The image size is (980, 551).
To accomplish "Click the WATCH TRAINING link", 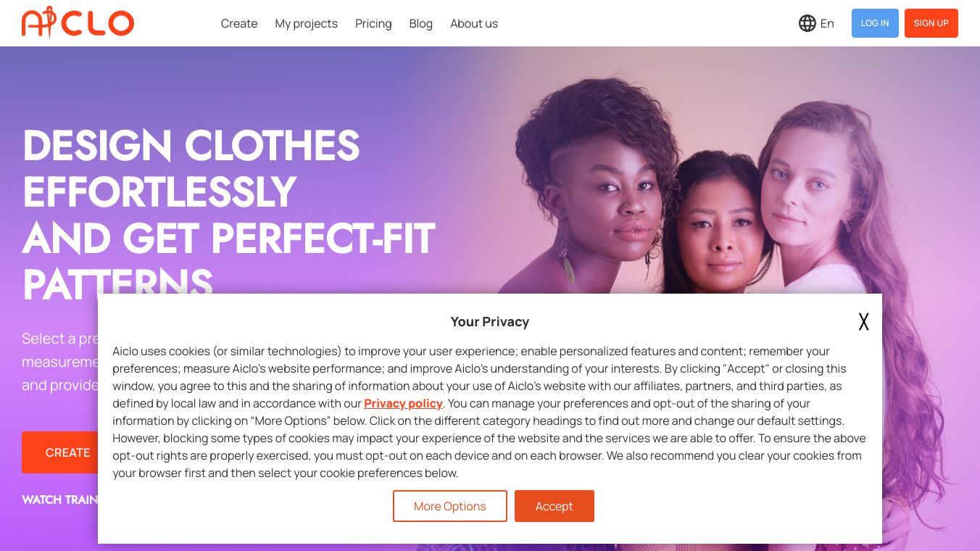I will click(59, 500).
